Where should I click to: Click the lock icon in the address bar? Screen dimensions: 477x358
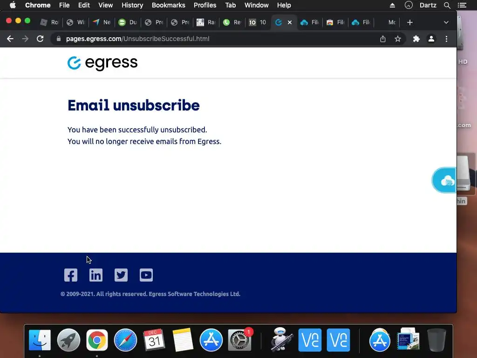click(59, 39)
